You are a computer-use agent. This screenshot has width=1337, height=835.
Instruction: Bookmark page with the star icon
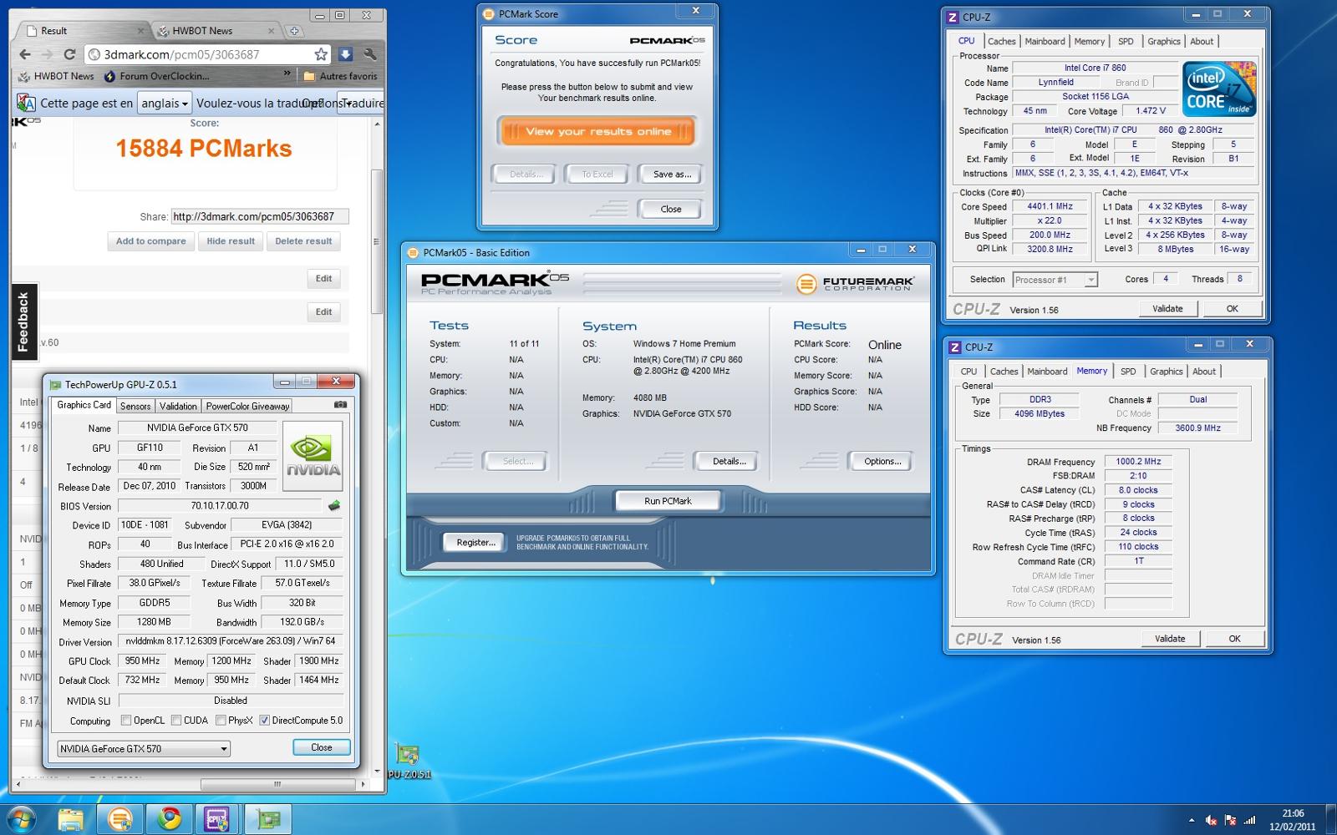pyautogui.click(x=321, y=54)
